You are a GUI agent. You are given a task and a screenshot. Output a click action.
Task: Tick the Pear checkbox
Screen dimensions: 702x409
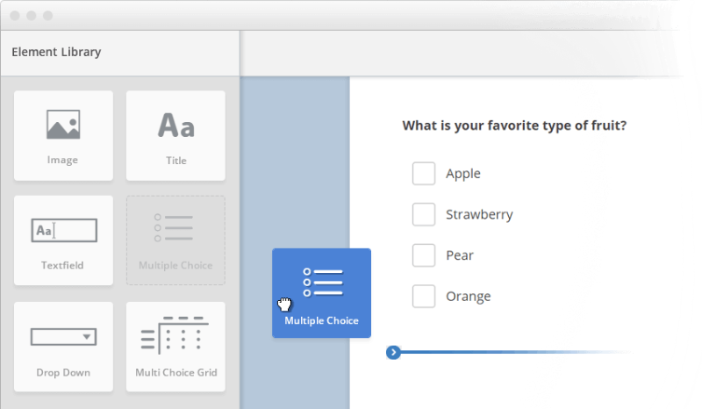(x=424, y=255)
